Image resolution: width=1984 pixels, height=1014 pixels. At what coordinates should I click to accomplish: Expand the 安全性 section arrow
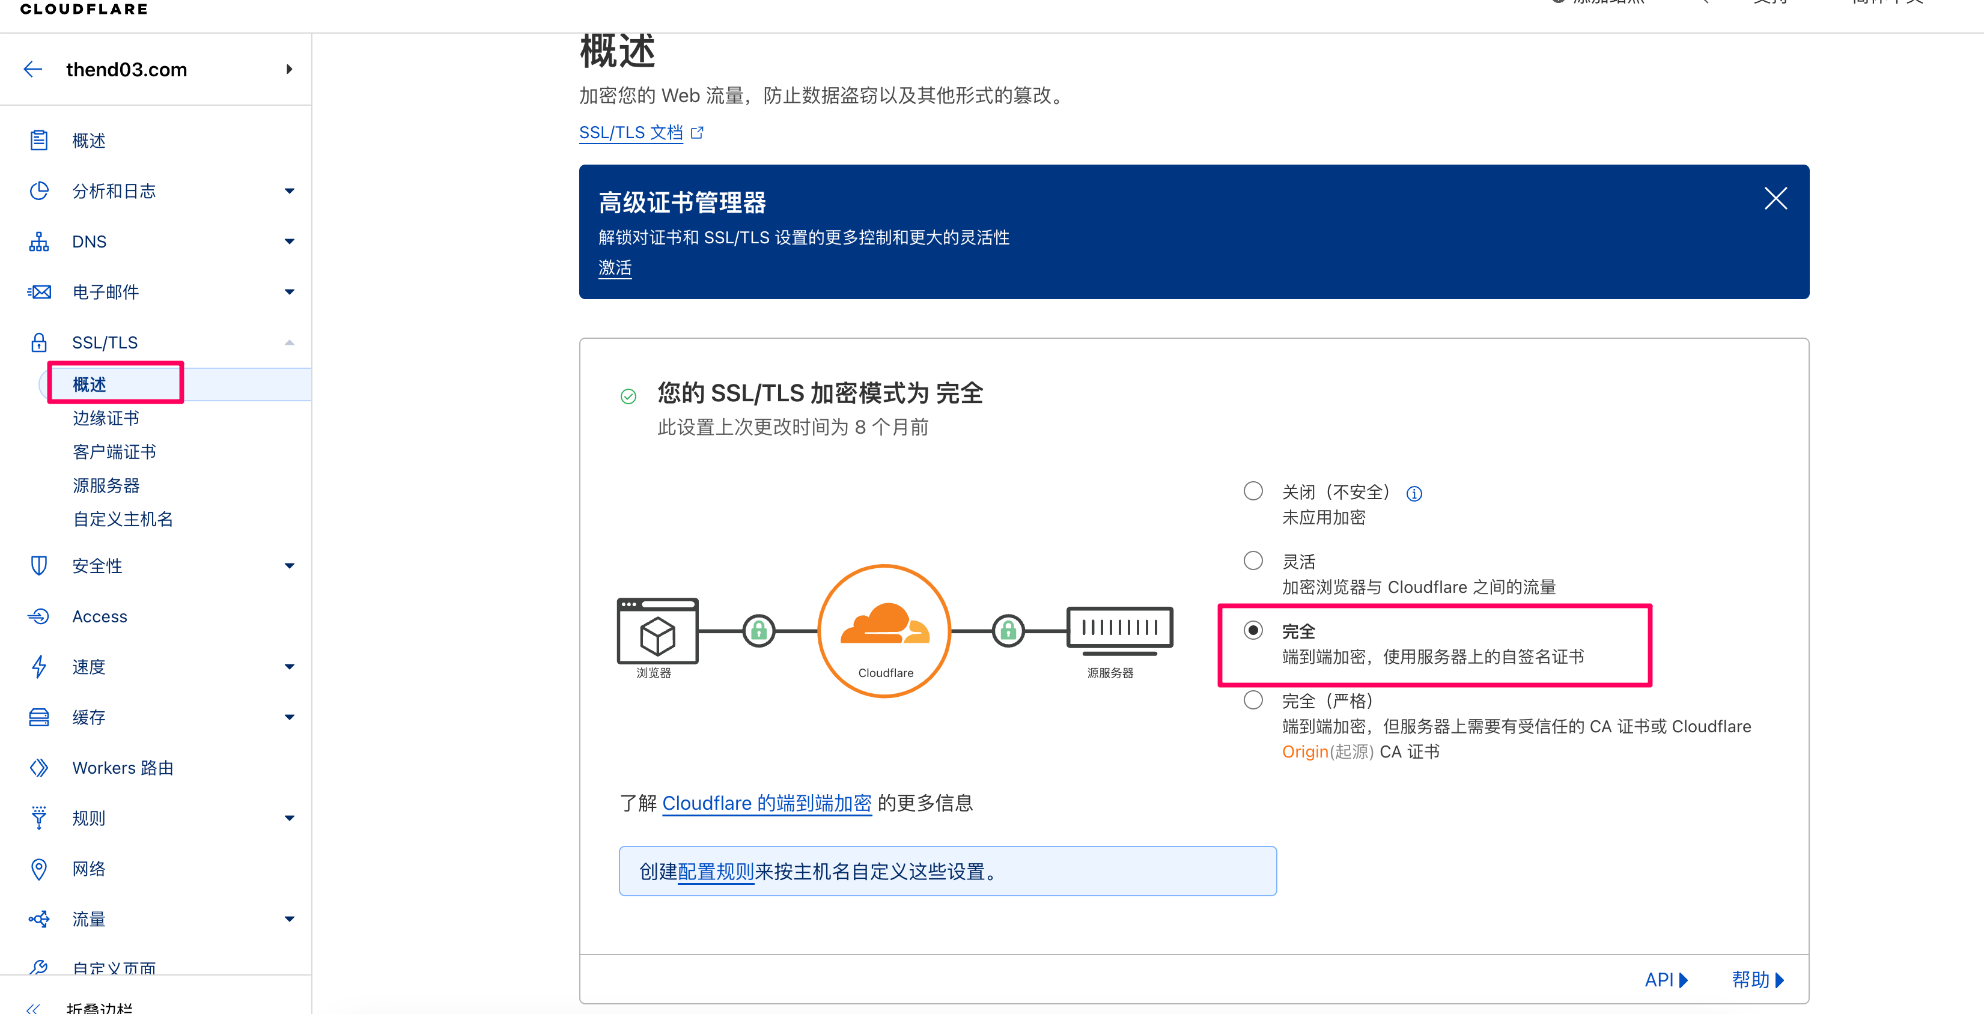(289, 566)
